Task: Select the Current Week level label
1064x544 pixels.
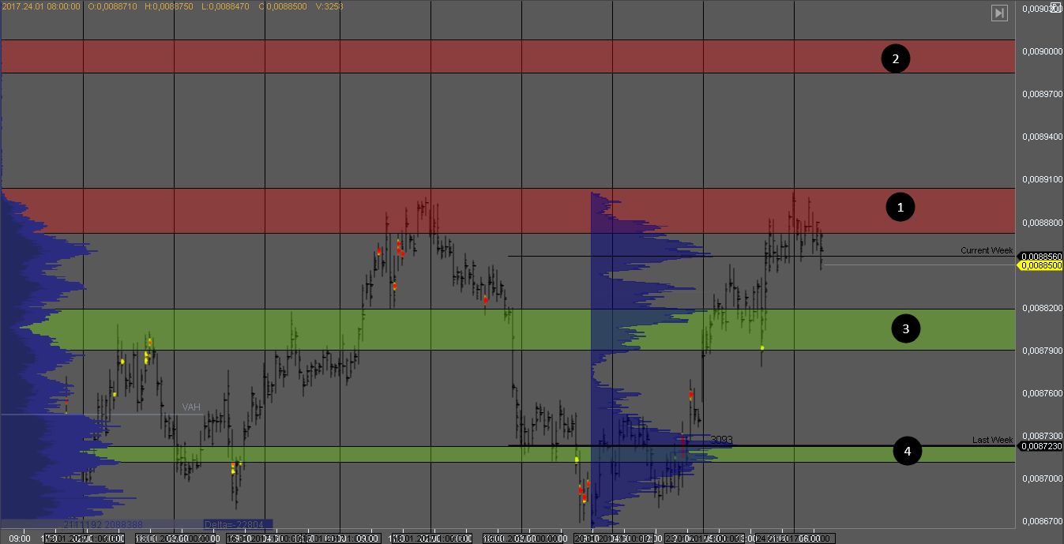Action: click(986, 250)
